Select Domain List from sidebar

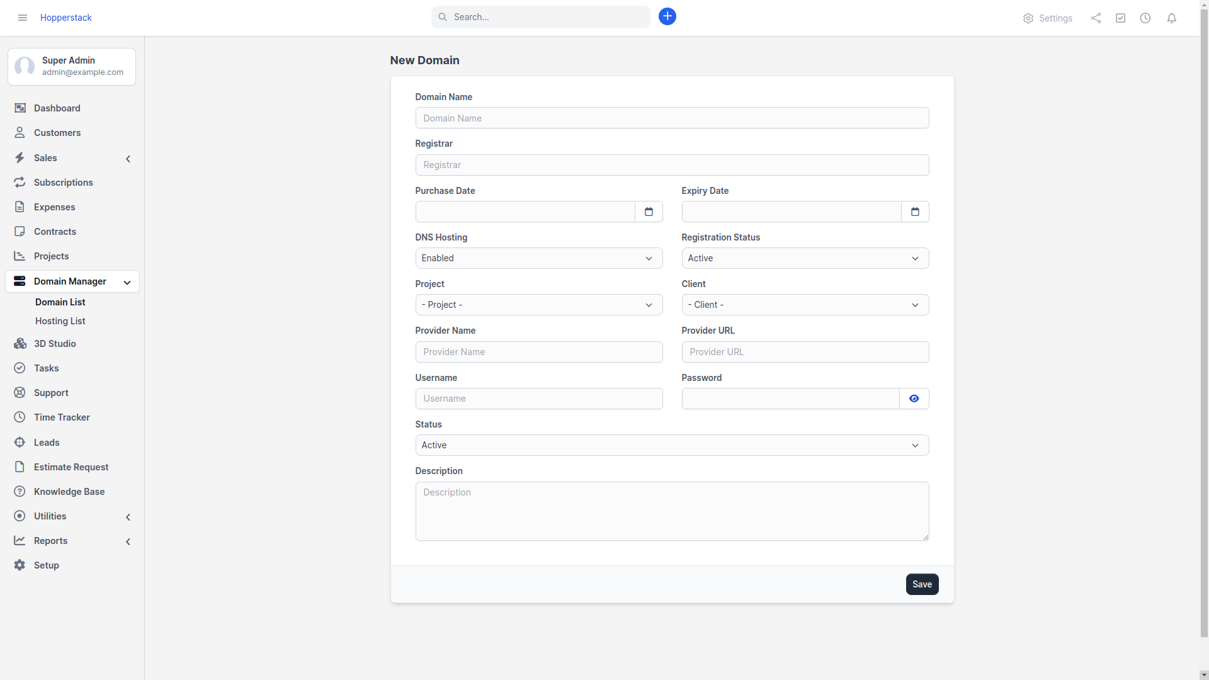point(60,302)
